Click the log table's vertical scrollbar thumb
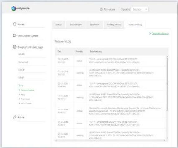 click(167, 84)
